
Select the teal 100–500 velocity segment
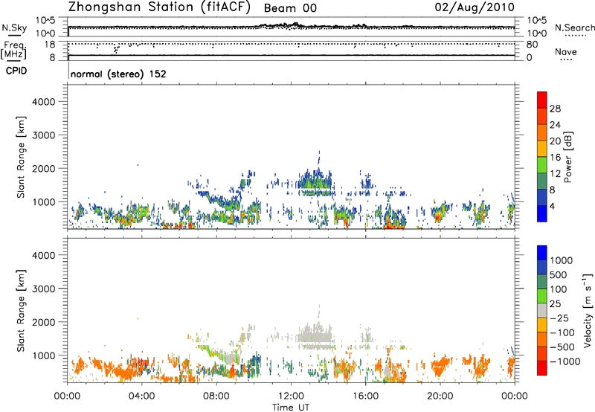pos(542,282)
